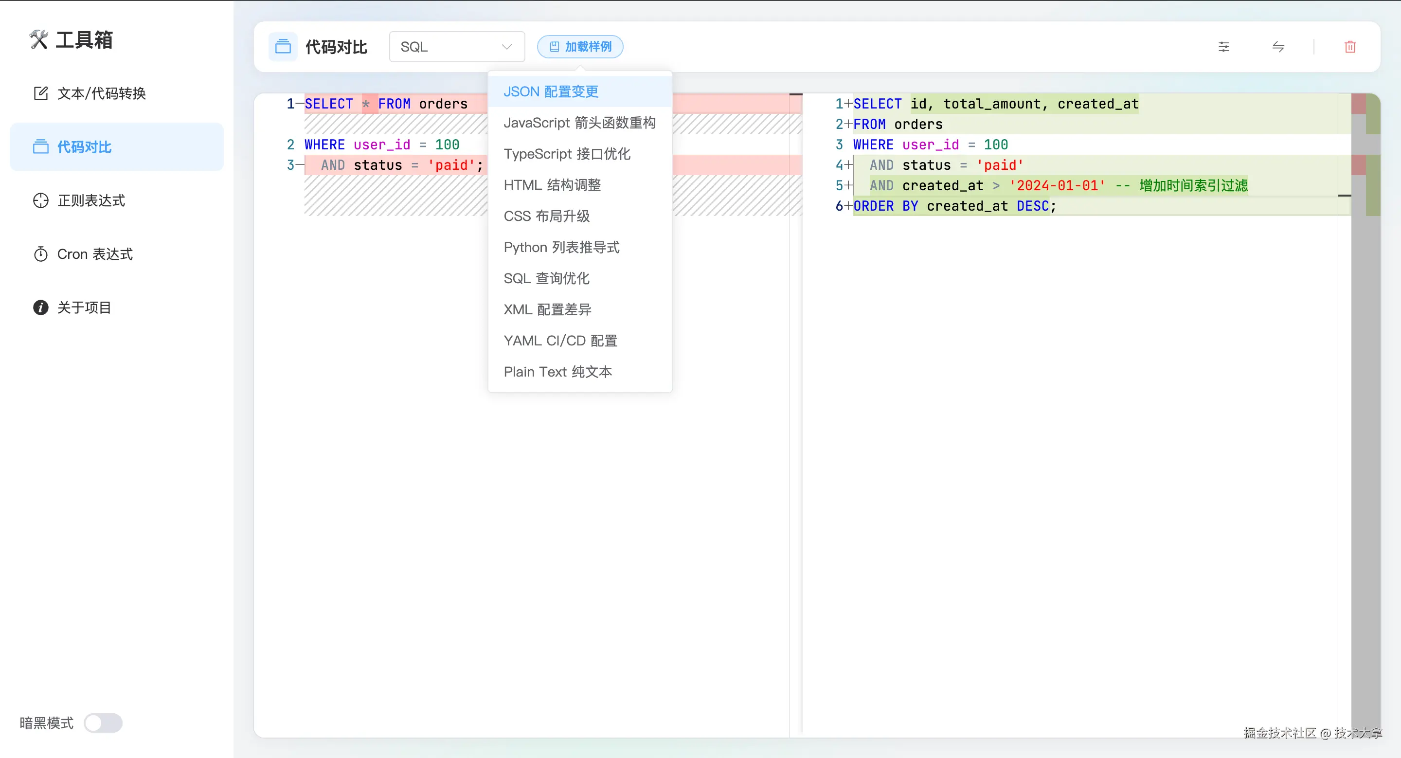Click the 加载样例 load sample button
This screenshot has height=758, width=1401.
pos(580,47)
